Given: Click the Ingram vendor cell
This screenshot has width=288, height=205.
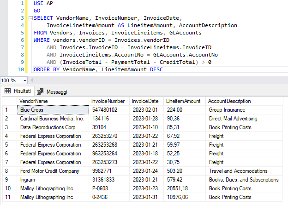Looking at the screenshot, I should (53, 180).
